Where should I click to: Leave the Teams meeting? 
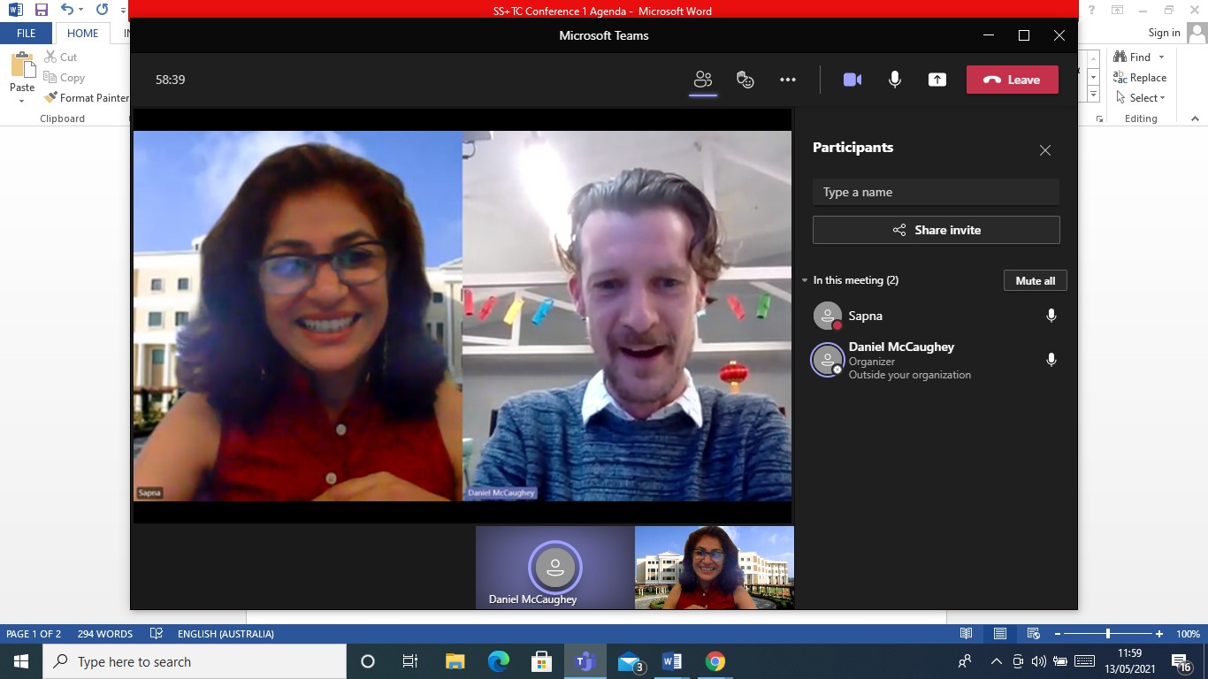pos(1013,80)
